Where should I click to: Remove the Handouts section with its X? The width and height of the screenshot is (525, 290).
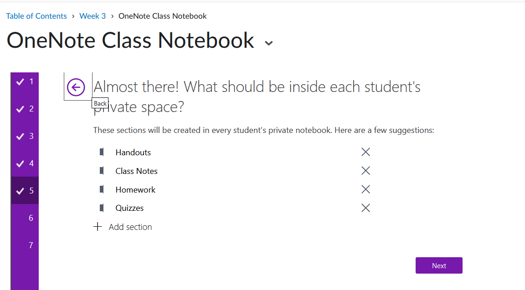pos(365,152)
